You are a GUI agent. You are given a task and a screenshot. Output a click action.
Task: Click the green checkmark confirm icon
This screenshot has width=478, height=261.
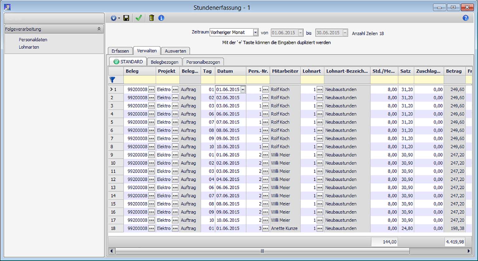[x=139, y=18]
